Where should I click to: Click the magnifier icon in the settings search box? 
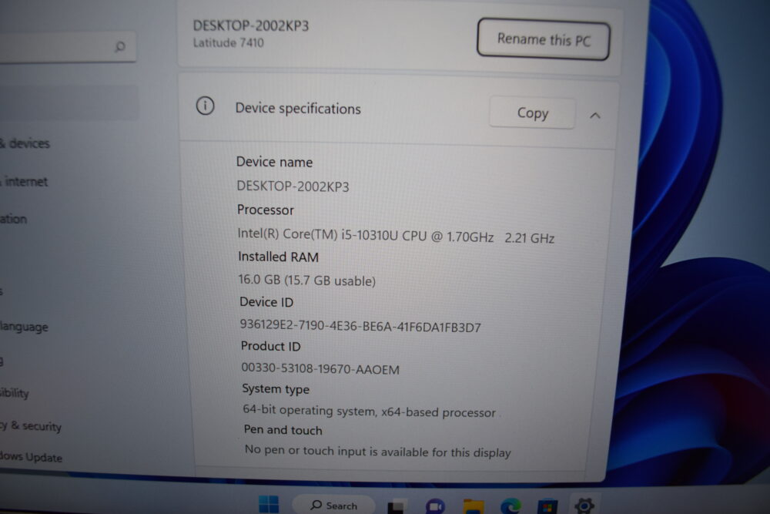pos(120,47)
